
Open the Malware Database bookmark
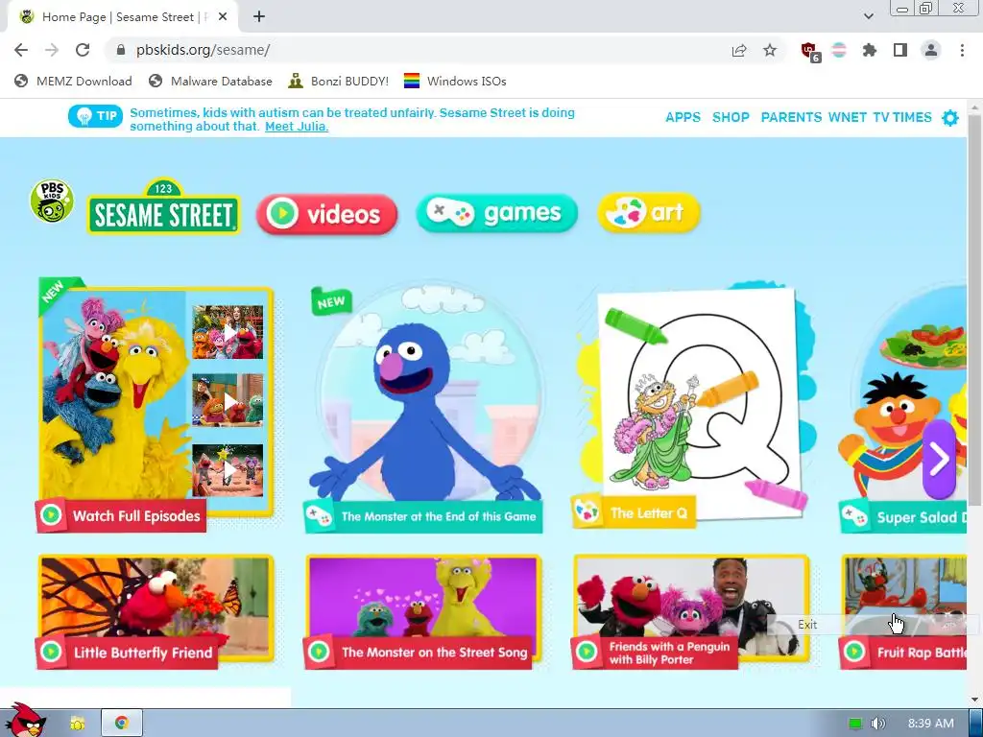click(210, 82)
